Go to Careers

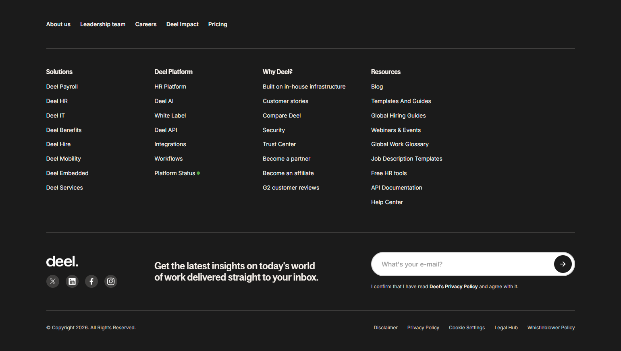pyautogui.click(x=146, y=24)
